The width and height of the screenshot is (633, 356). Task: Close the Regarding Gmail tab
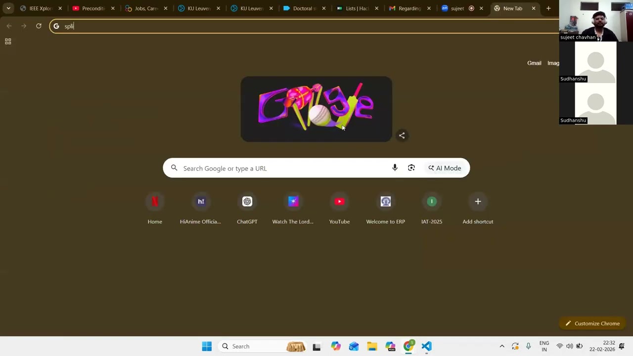pos(429,8)
